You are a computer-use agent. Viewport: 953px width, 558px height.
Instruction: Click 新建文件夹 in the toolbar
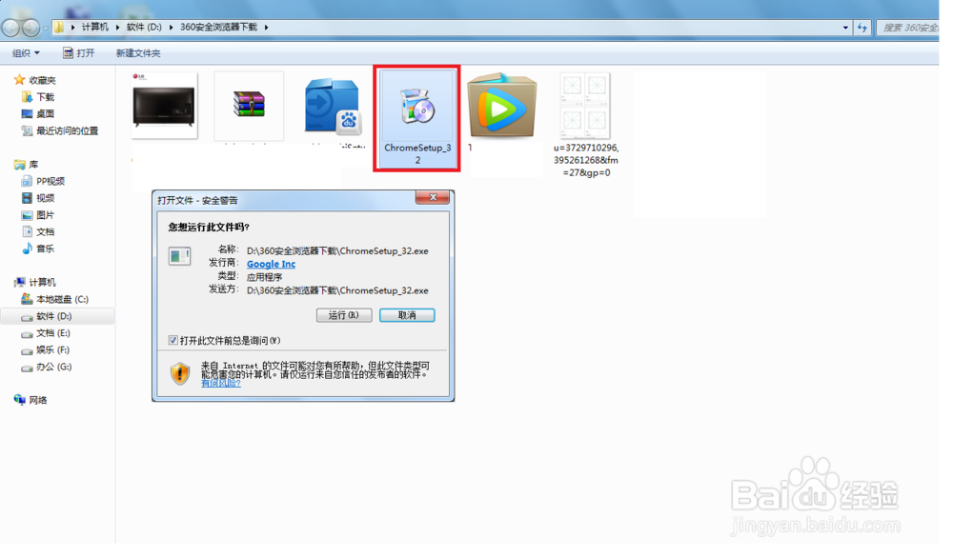[138, 53]
